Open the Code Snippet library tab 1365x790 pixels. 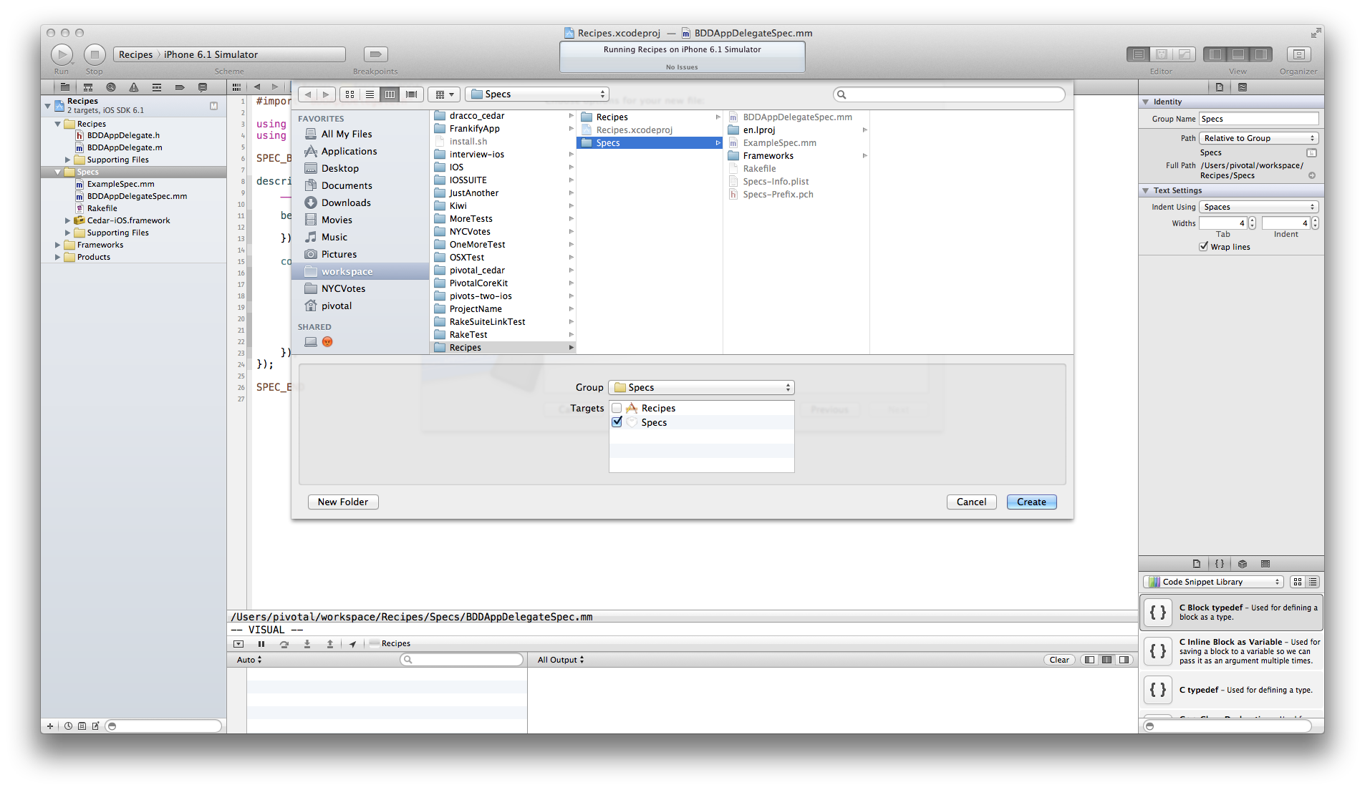click(x=1220, y=564)
